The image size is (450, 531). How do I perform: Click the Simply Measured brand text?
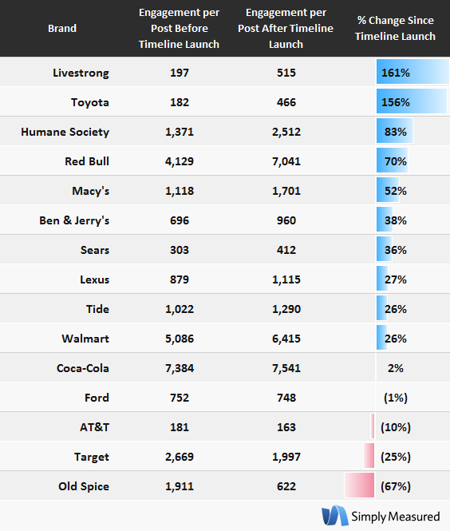coord(395,517)
